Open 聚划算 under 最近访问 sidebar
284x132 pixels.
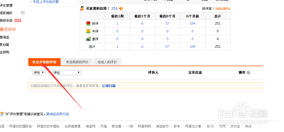5,45
